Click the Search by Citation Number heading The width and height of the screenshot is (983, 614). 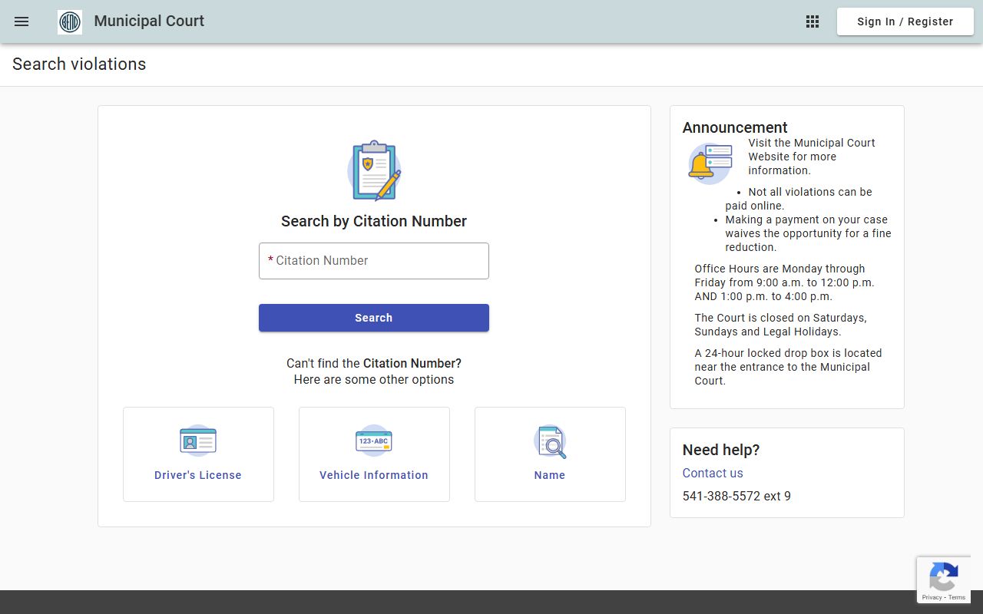tap(374, 221)
